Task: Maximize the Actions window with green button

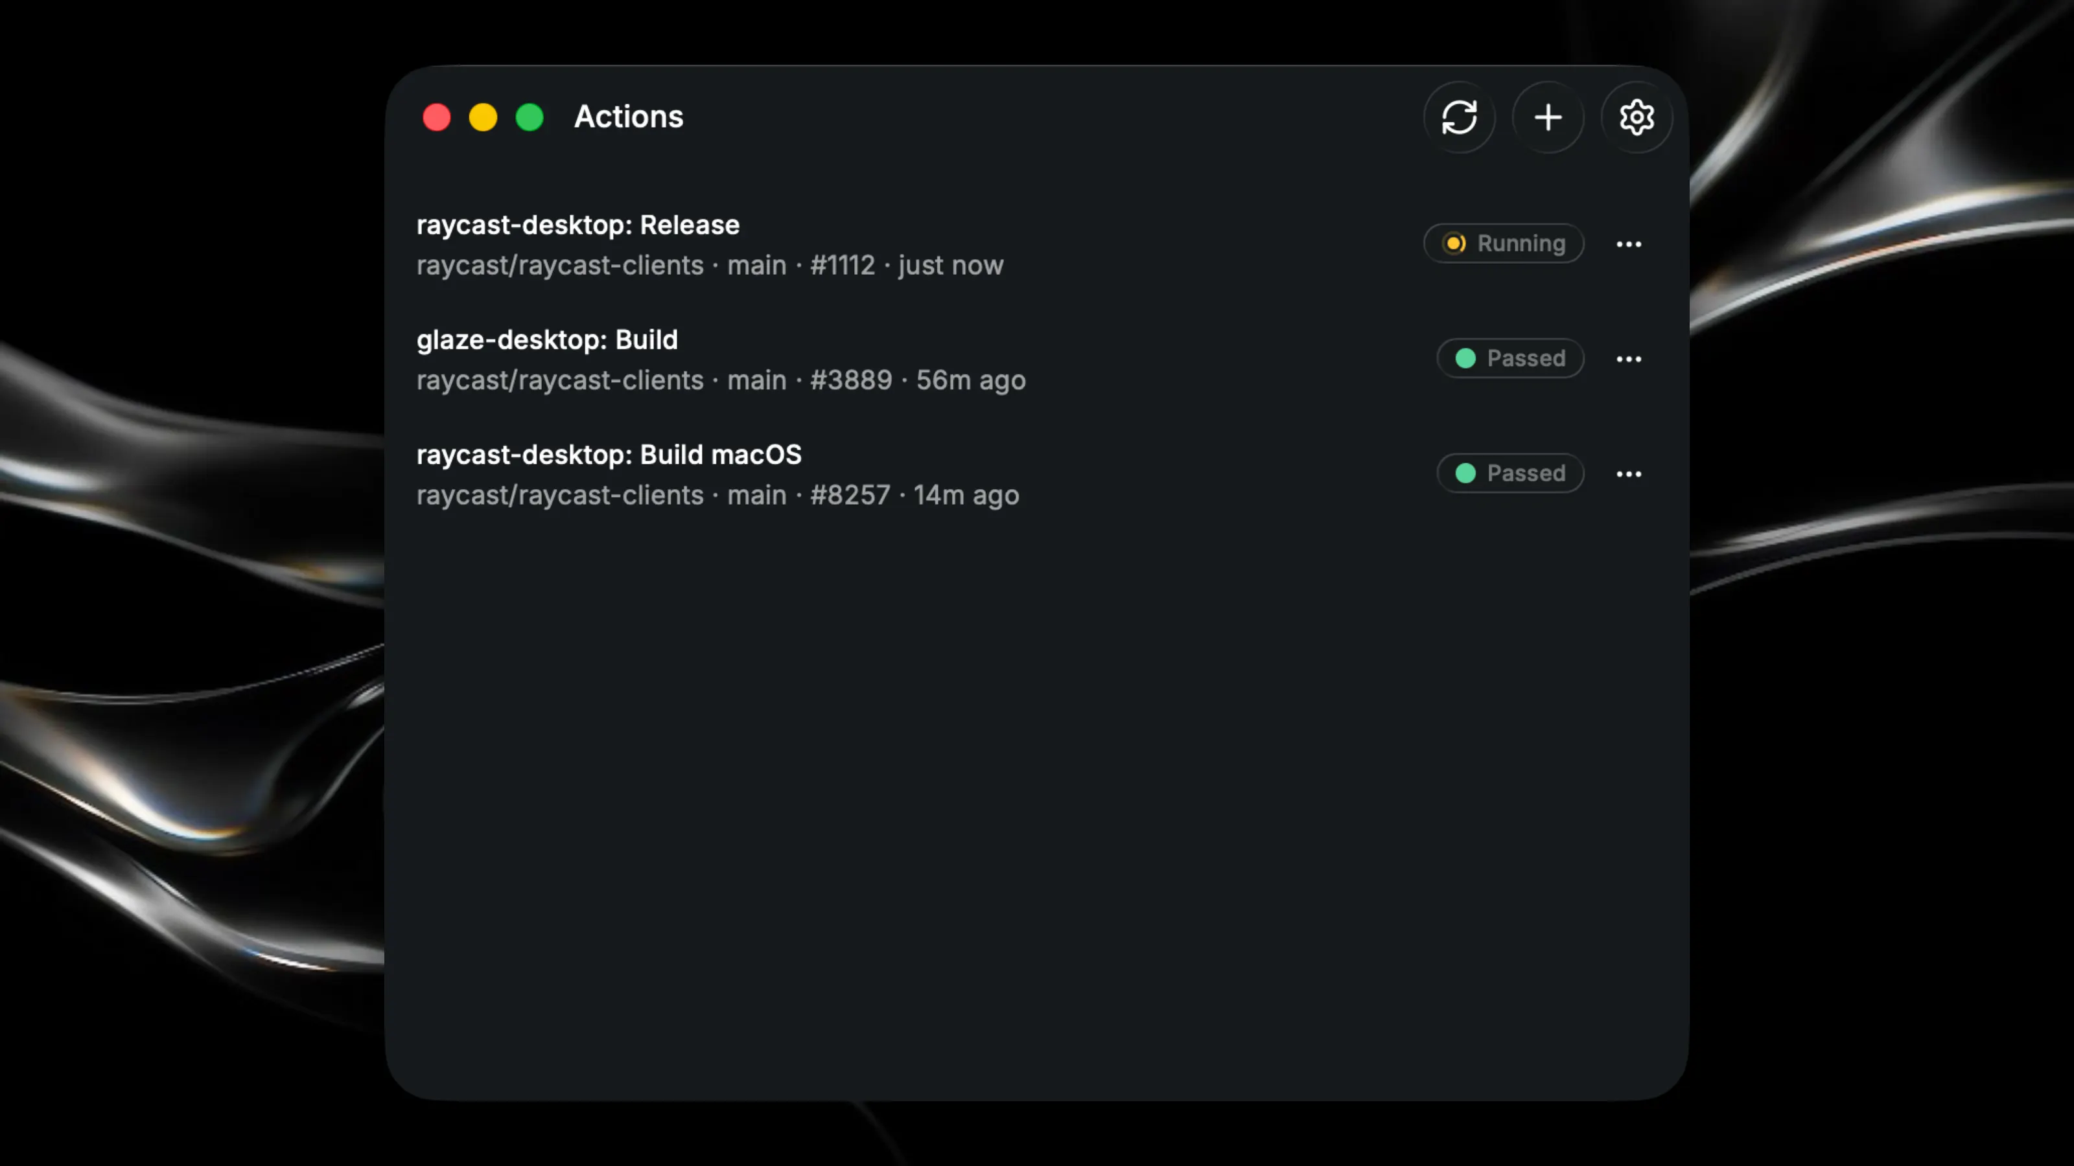Action: (x=530, y=117)
